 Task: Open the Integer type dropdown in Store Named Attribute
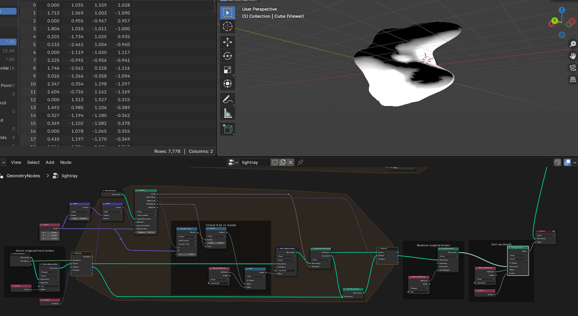49,272
